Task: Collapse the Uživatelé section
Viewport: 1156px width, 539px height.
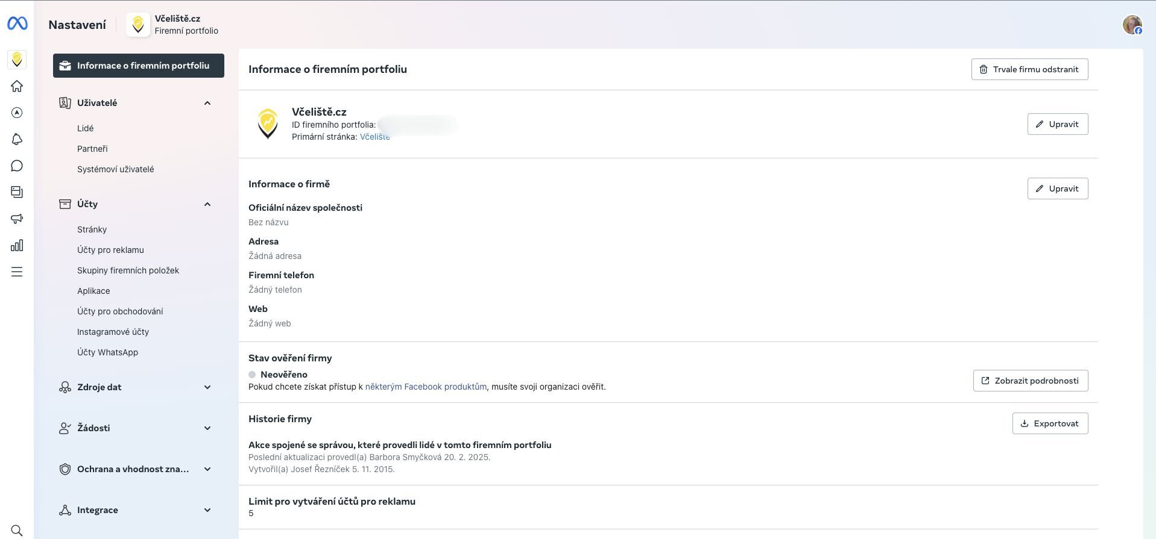Action: (x=207, y=103)
